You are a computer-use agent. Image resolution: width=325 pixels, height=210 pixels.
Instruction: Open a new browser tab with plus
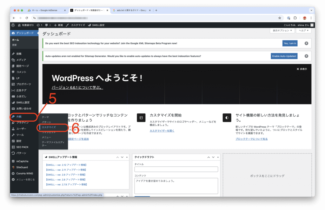tap(156, 10)
